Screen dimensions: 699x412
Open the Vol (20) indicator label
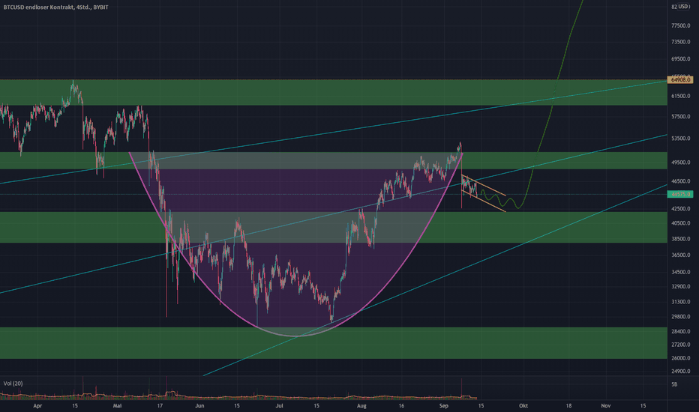13,384
